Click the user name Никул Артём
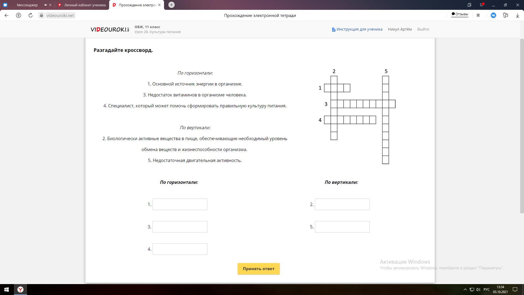The image size is (524, 295). tap(400, 29)
